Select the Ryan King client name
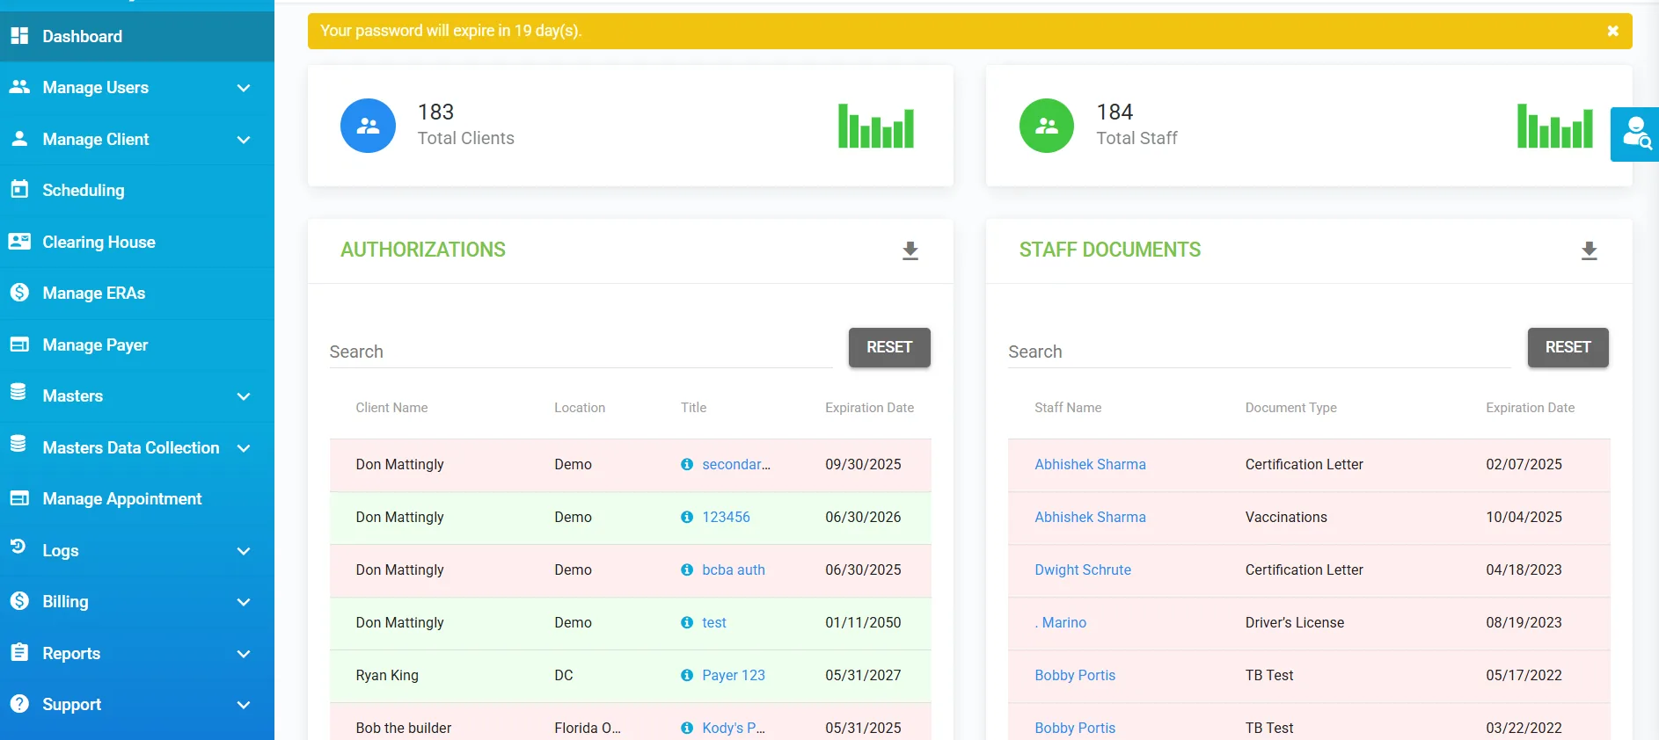This screenshot has width=1659, height=740. pos(387,675)
